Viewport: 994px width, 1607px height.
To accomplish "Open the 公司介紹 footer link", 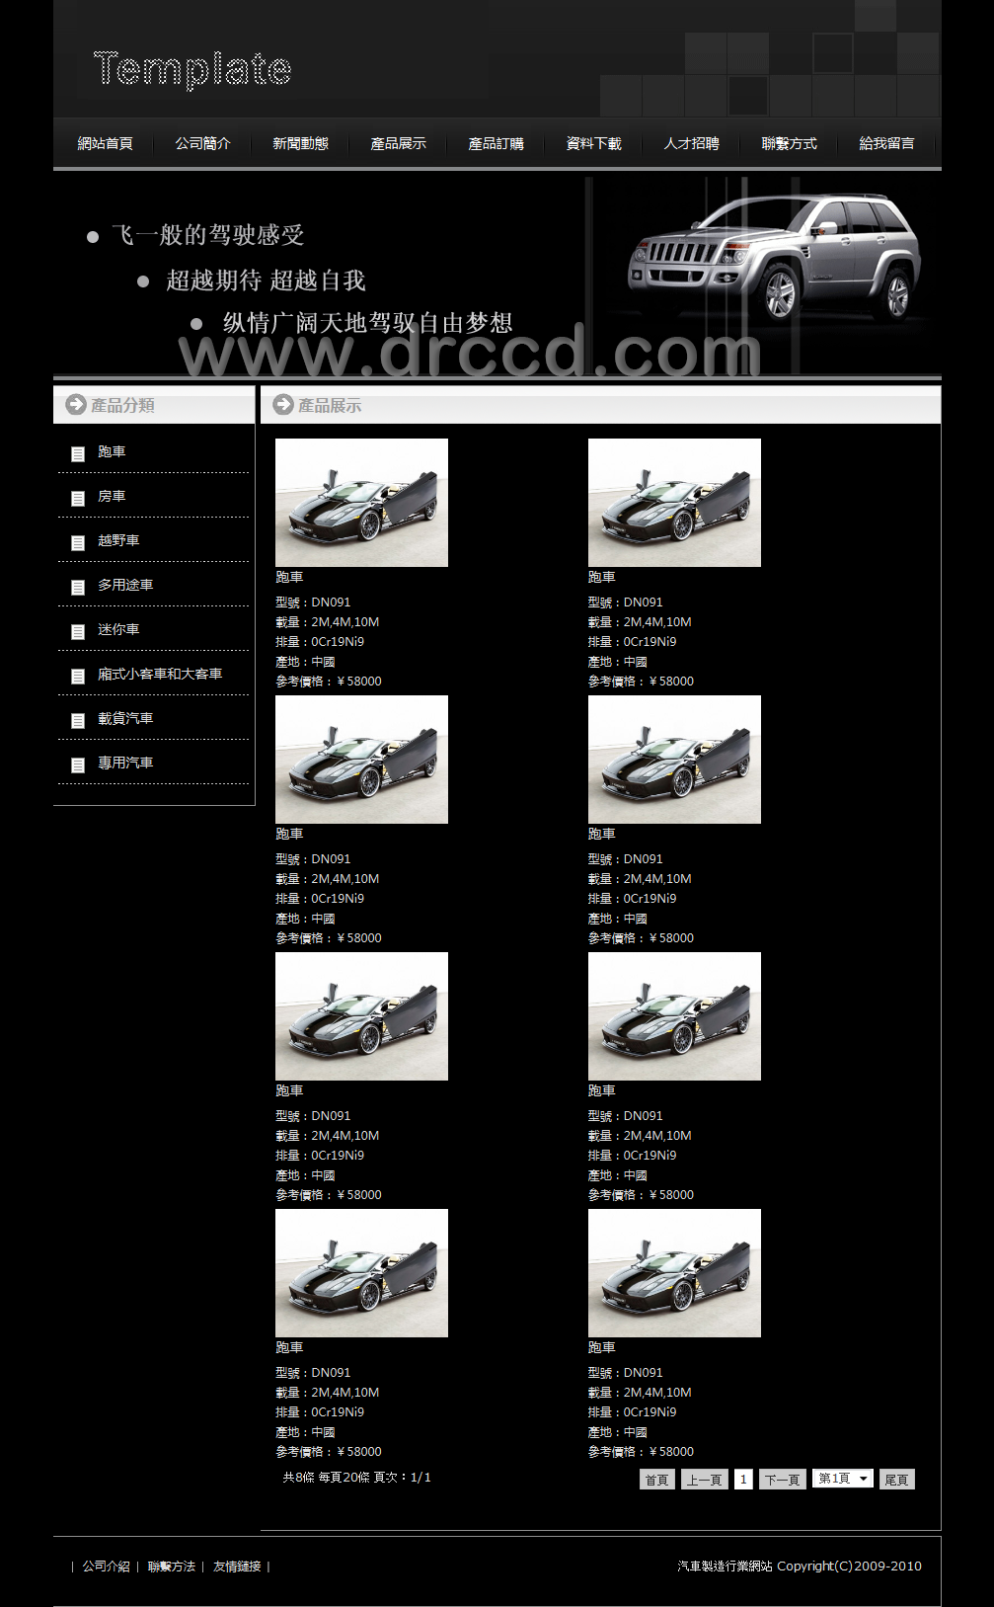I will (107, 1567).
